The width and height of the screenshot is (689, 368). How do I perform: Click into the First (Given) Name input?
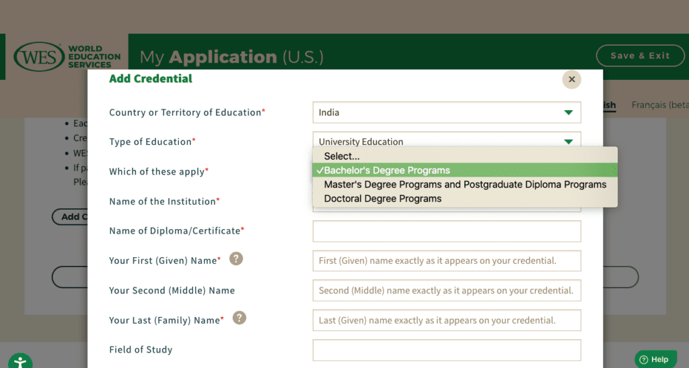(446, 261)
